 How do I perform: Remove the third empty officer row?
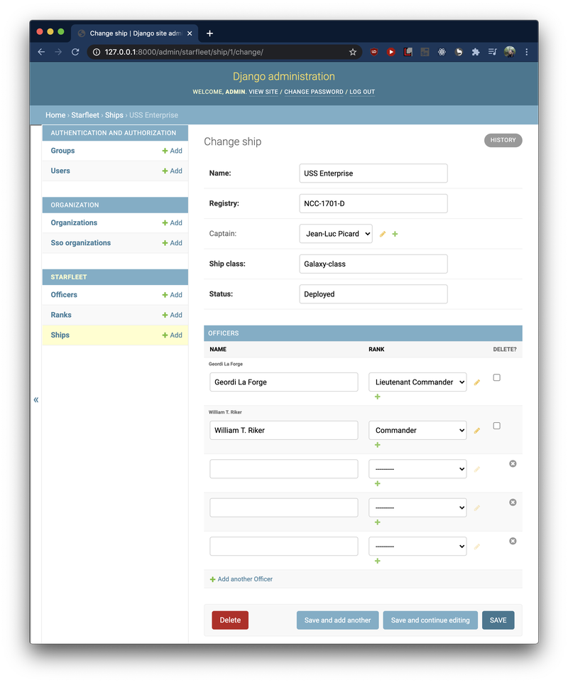pyautogui.click(x=513, y=541)
